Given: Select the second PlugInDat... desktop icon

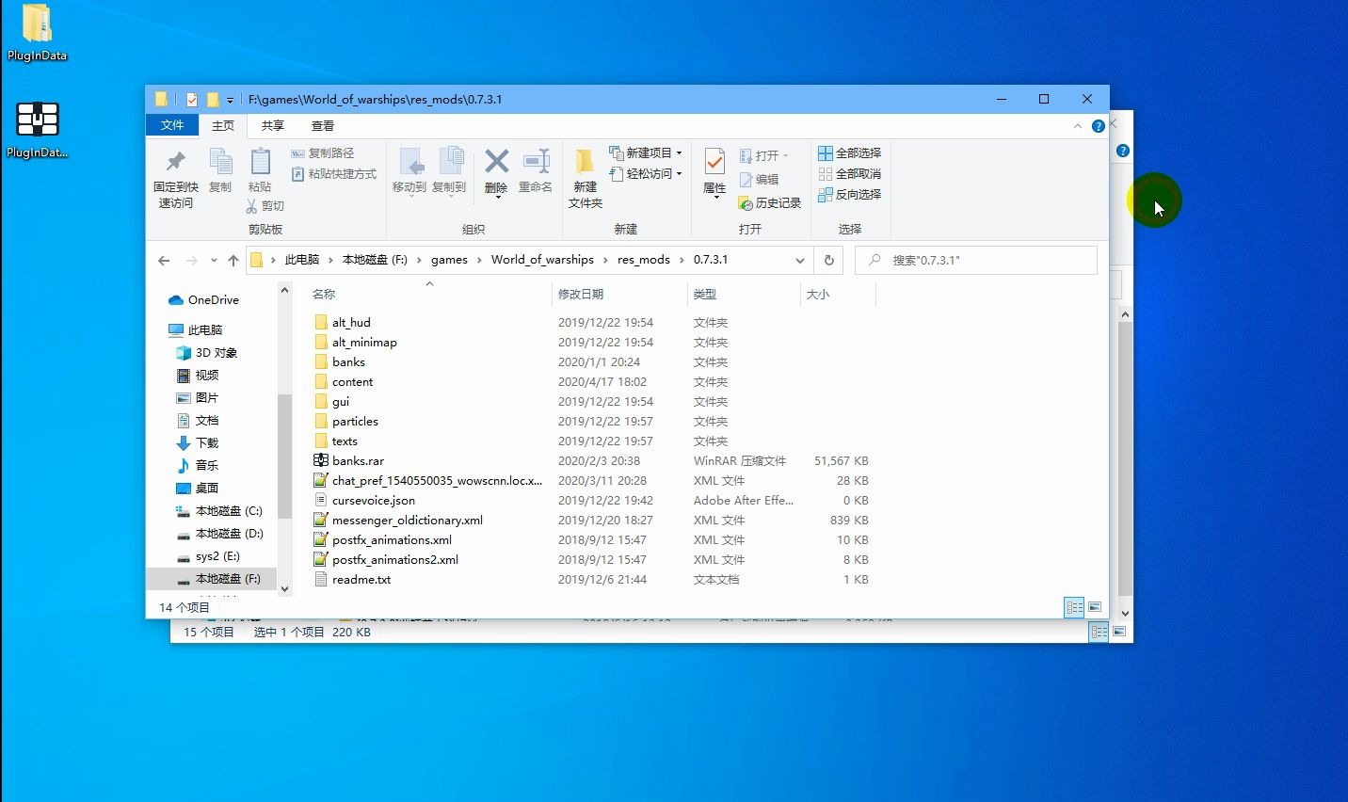Looking at the screenshot, I should (37, 130).
